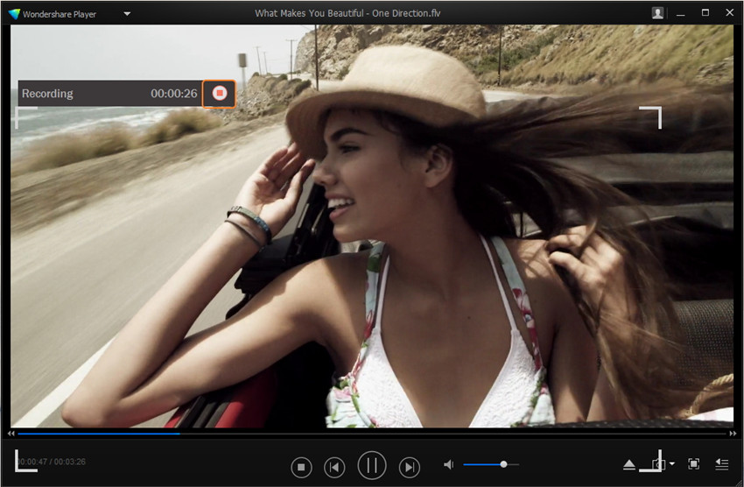Fast forward using the double-arrow right icon

coord(733,434)
